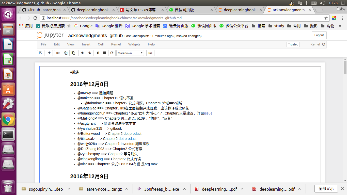Open the cell type dropdown showing Markdown
This screenshot has width=347, height=195.
(x=130, y=53)
